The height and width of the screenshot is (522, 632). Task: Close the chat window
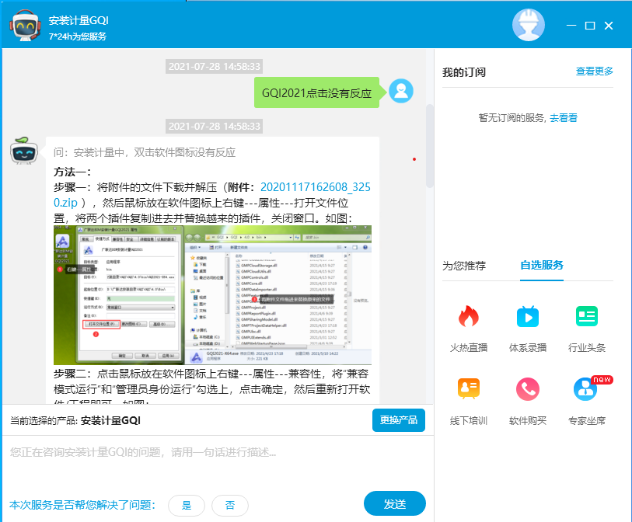tap(609, 26)
